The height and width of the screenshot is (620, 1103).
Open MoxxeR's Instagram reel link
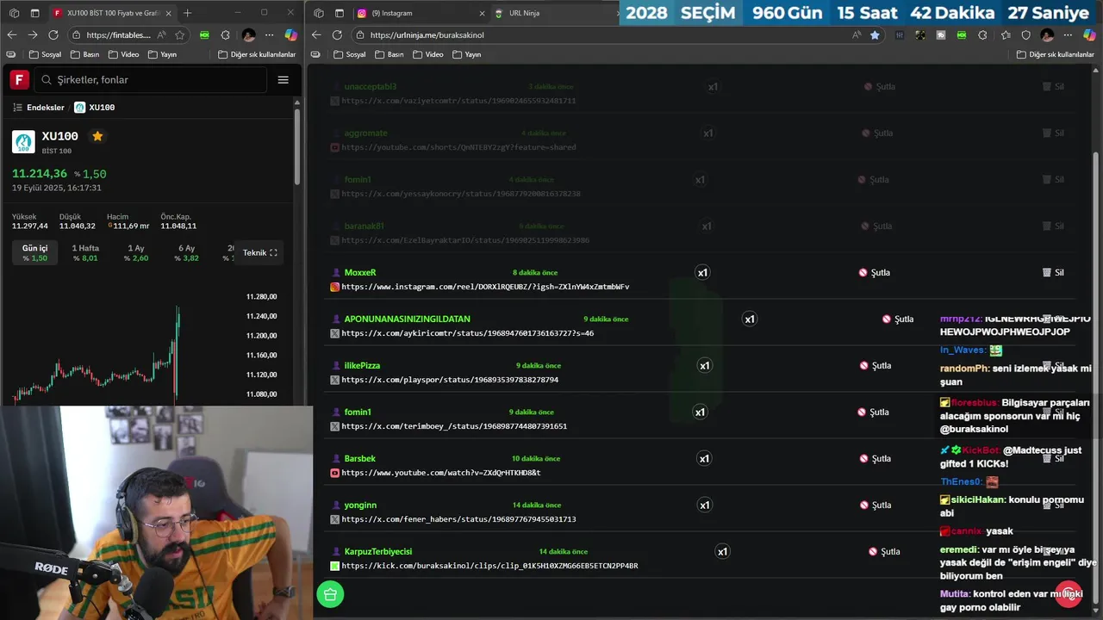[485, 287]
